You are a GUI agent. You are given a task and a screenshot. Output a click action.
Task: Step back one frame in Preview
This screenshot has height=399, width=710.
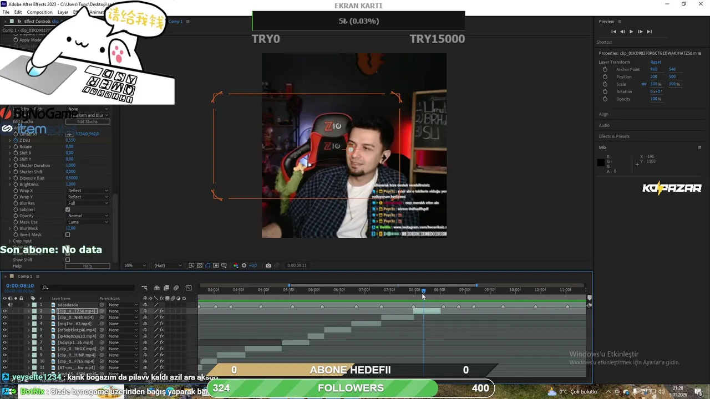(622, 32)
